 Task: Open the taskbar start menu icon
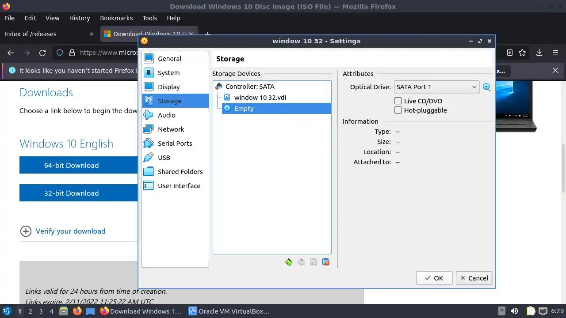click(x=7, y=311)
